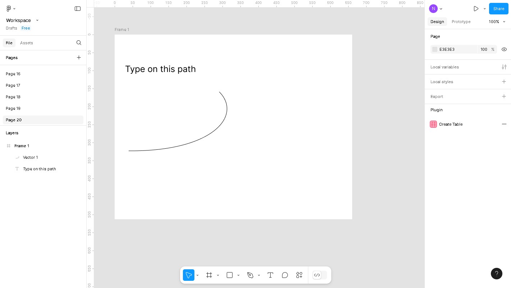
Task: Click the Share button
Action: point(499,9)
